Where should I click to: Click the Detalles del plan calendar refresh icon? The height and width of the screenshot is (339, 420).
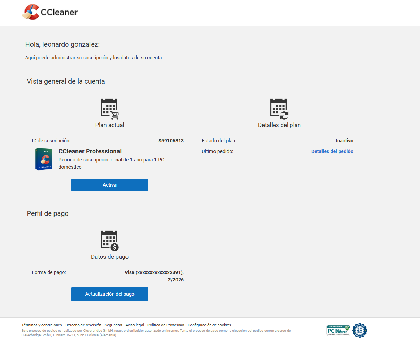[279, 109]
